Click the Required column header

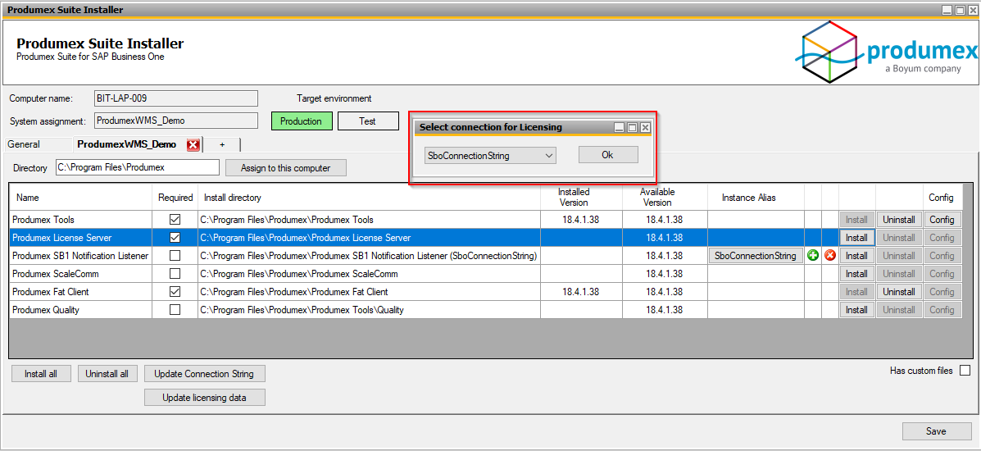[175, 198]
